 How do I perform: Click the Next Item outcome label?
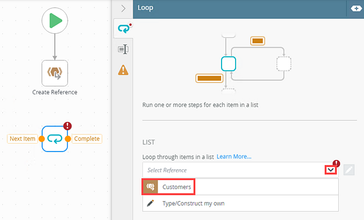(x=22, y=139)
